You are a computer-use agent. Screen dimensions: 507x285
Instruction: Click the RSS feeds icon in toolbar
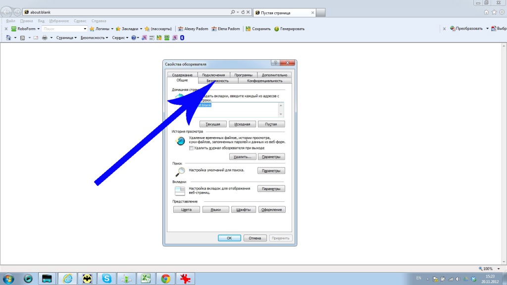pos(23,38)
